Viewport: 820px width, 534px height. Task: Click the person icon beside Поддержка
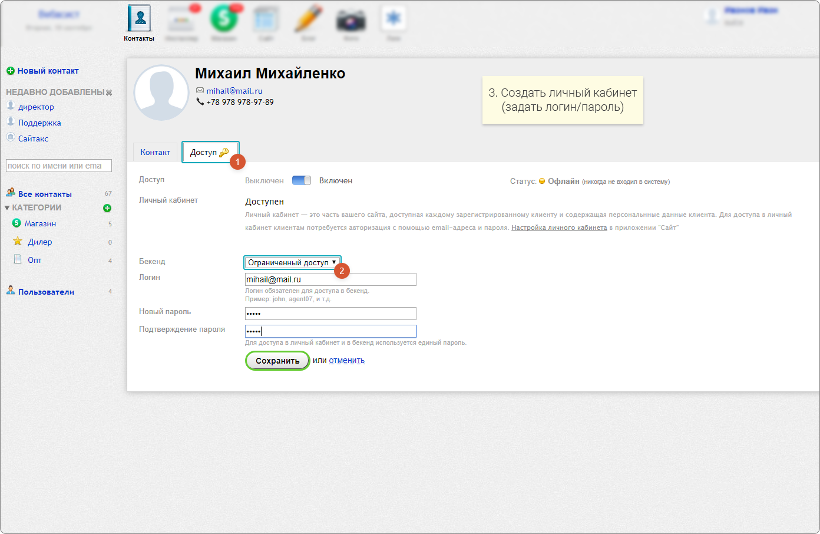pyautogui.click(x=11, y=121)
